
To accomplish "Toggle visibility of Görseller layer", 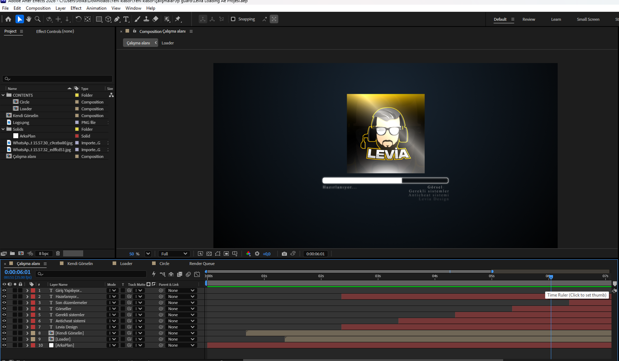I will 4,309.
